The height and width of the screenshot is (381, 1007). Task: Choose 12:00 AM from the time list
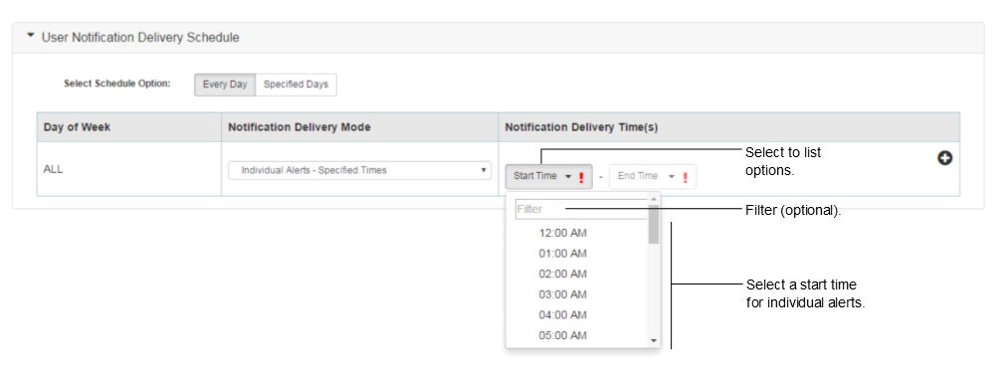pyautogui.click(x=562, y=233)
